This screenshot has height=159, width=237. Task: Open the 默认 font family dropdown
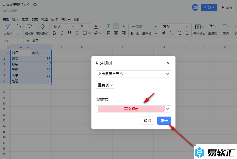pyautogui.click(x=63, y=26)
